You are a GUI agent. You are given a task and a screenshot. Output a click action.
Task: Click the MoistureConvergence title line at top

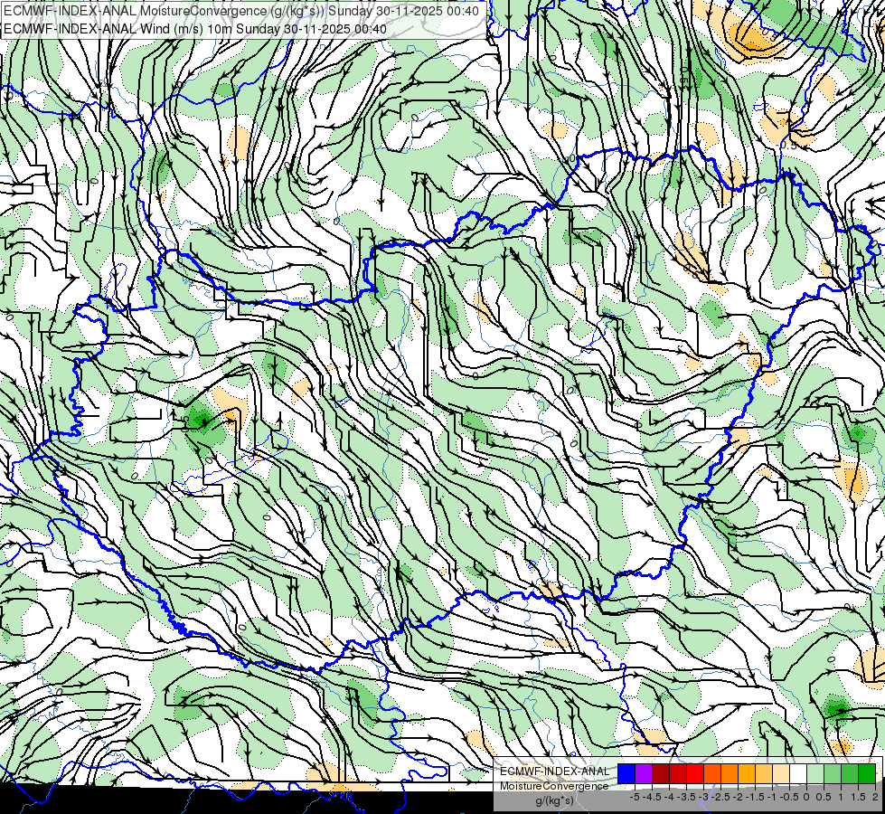241,11
